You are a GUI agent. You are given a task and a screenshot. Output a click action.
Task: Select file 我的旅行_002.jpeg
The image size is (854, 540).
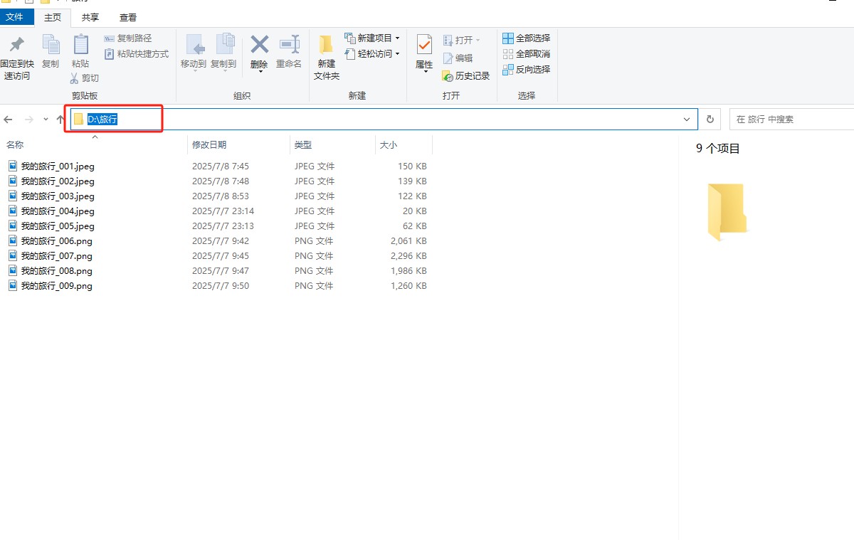58,181
